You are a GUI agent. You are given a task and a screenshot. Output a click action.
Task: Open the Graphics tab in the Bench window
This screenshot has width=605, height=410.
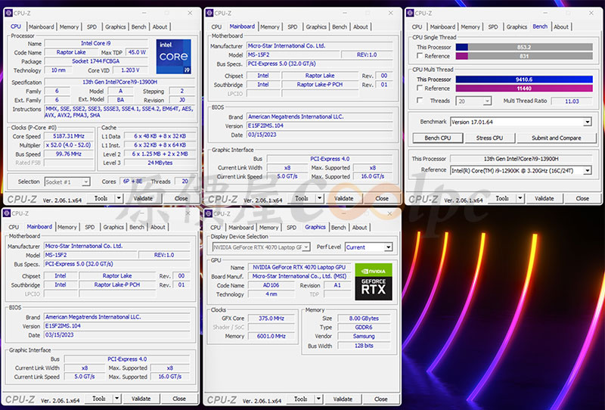tap(517, 26)
